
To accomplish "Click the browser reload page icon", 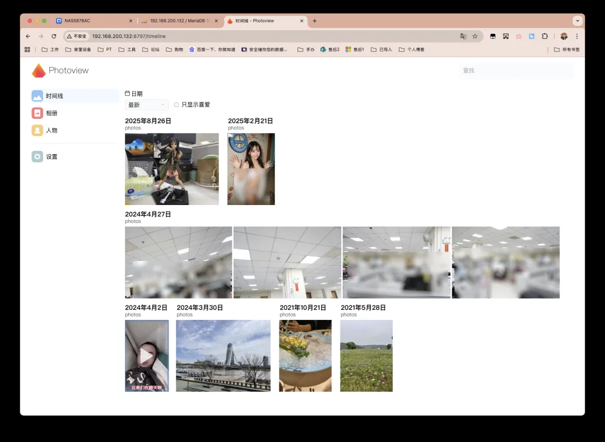I will [54, 36].
